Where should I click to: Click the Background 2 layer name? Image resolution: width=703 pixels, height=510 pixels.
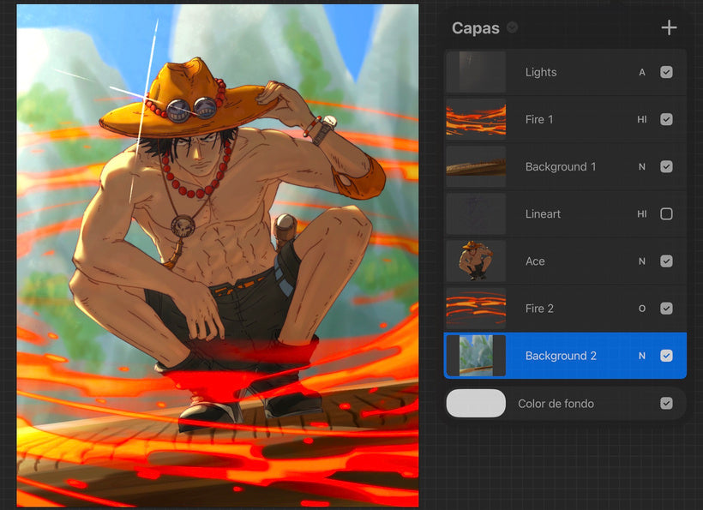(561, 356)
